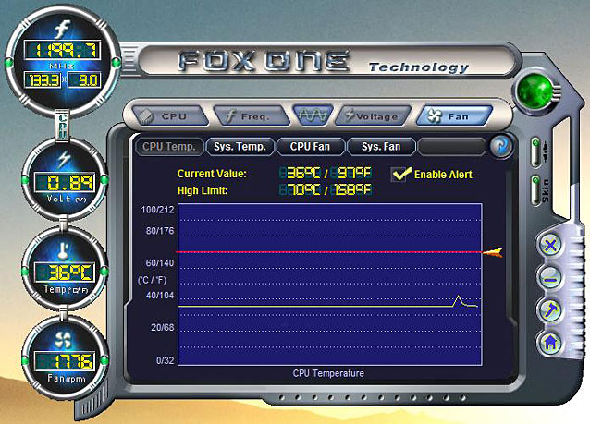
Task: Click the fan icon in rpm gauge
Action: click(63, 340)
